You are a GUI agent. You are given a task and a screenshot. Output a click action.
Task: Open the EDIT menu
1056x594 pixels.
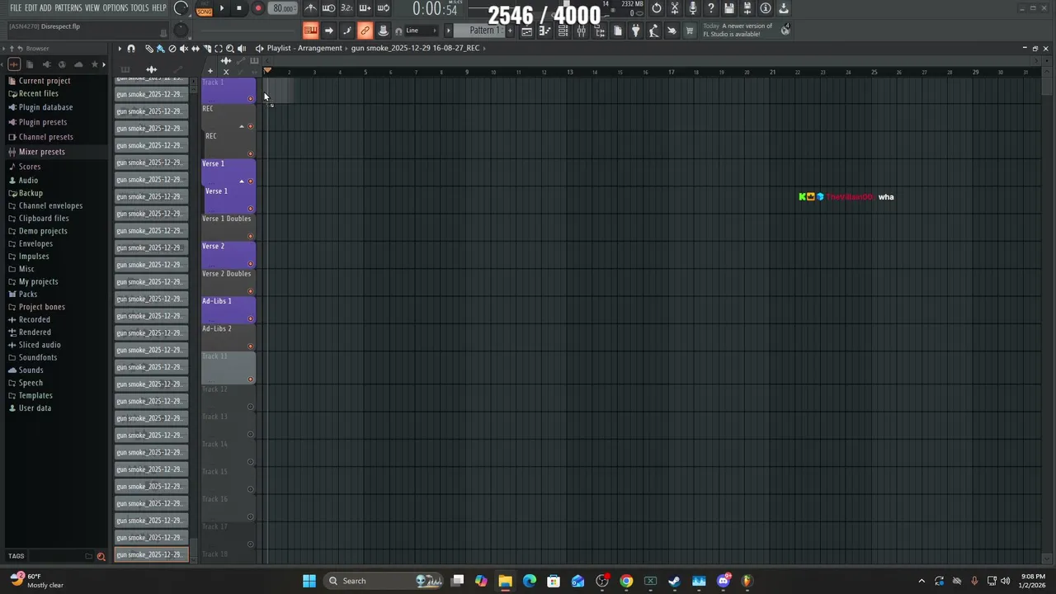coord(31,8)
